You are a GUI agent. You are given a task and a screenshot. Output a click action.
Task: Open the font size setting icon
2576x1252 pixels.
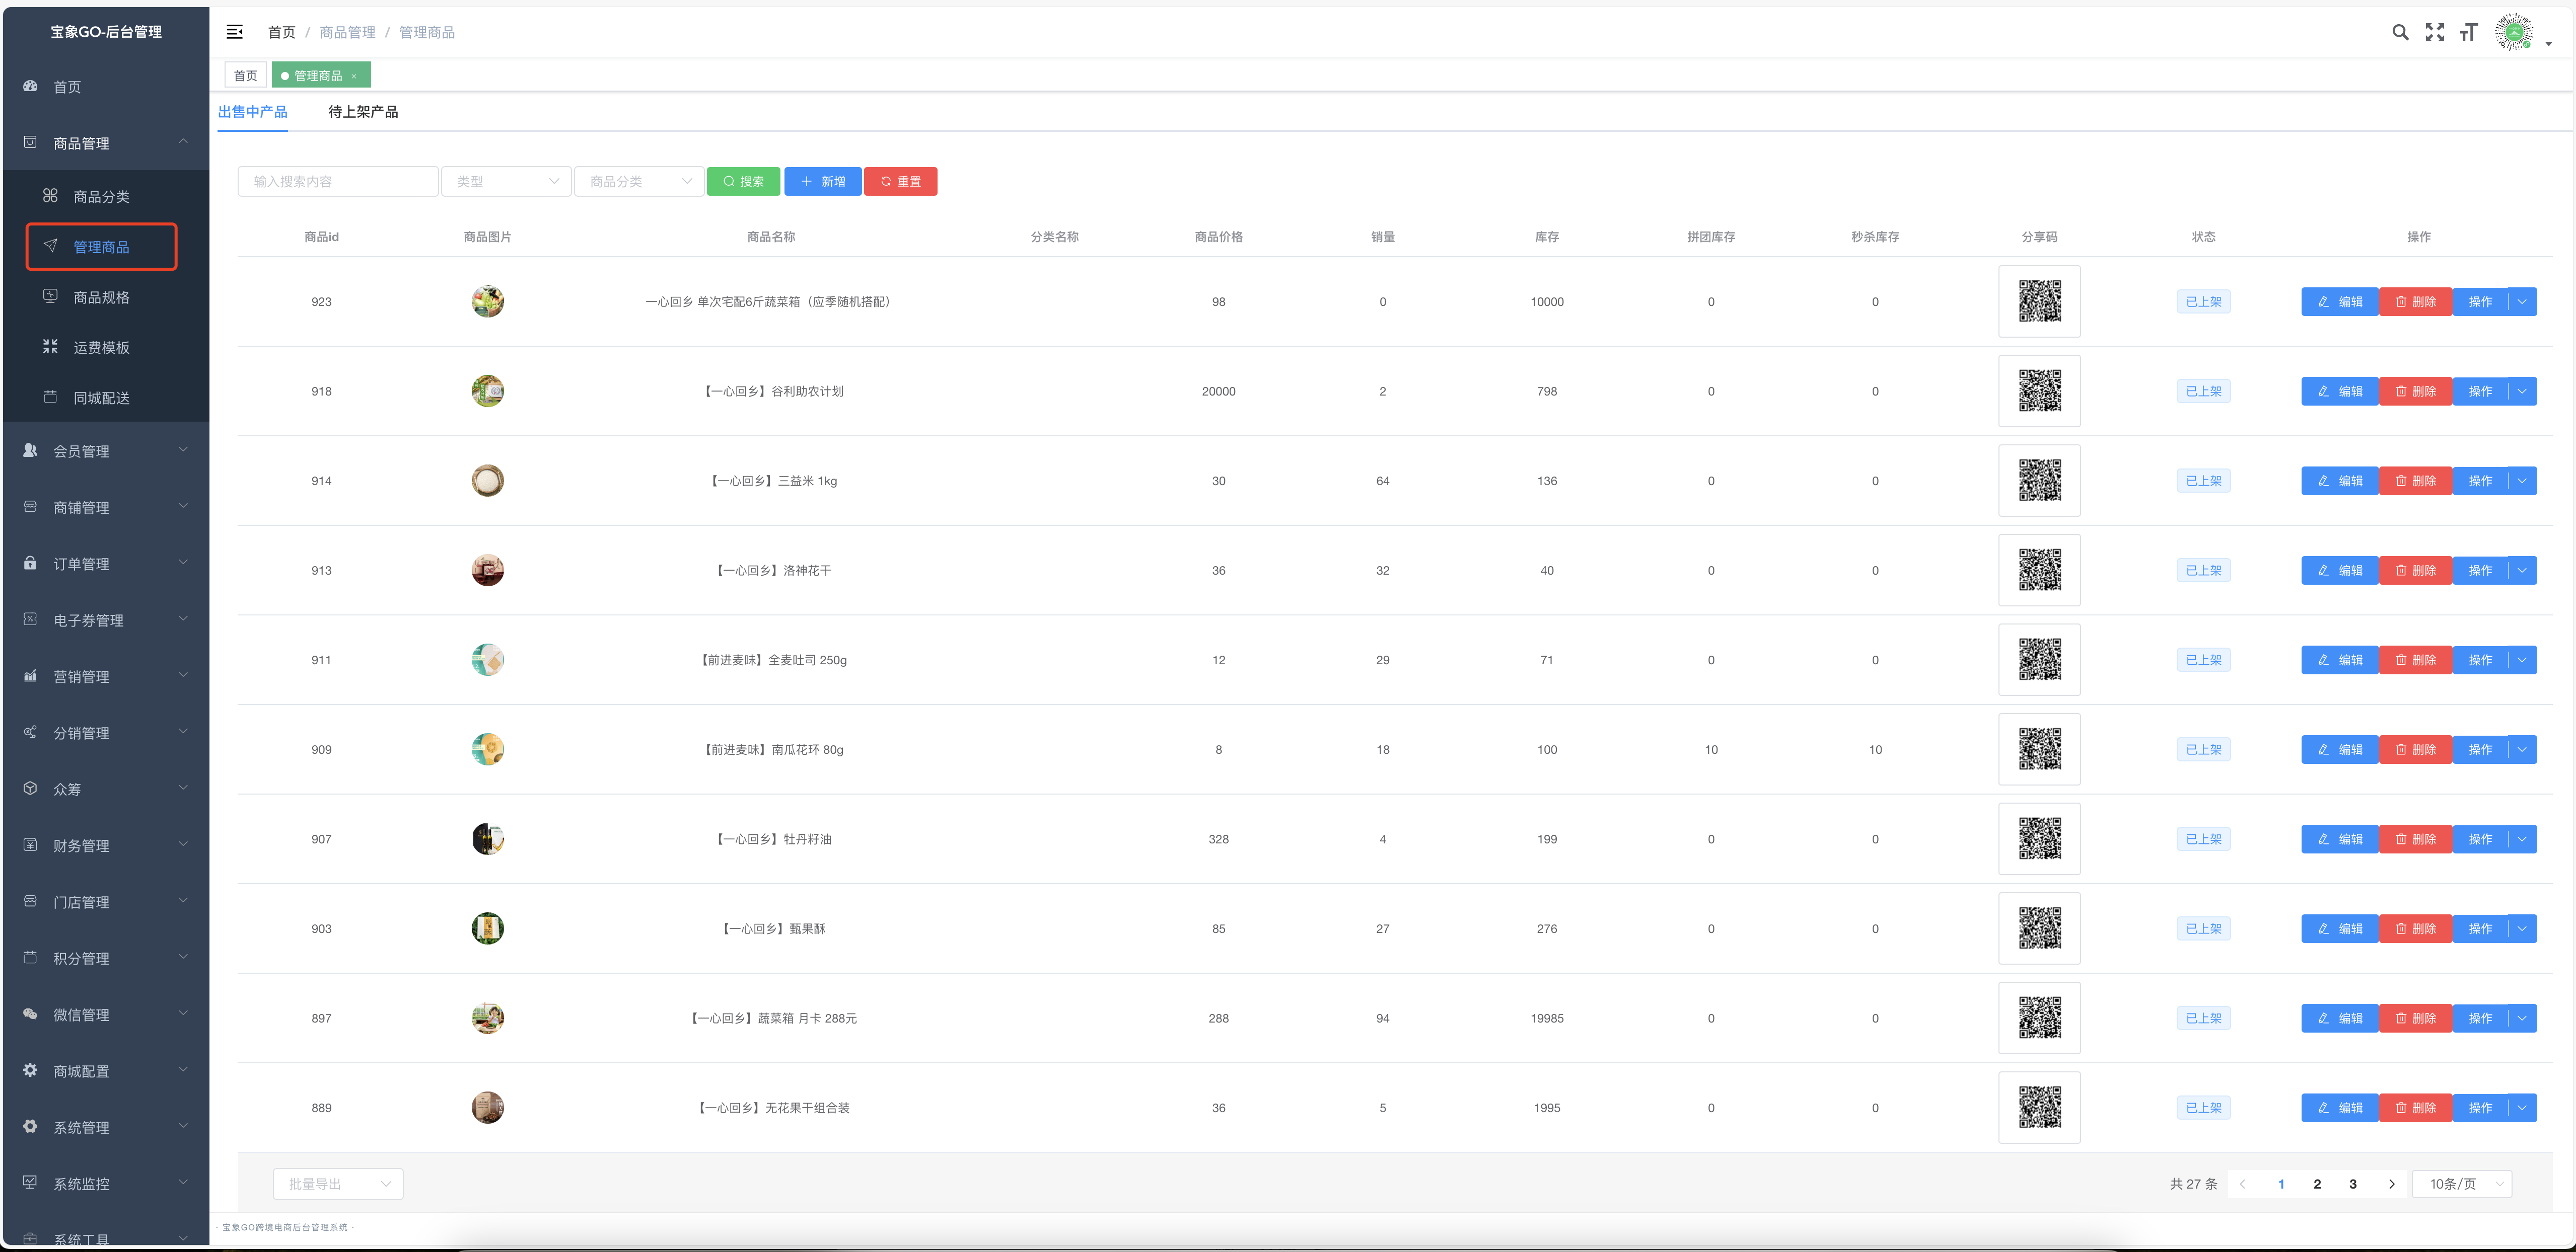click(x=2468, y=32)
